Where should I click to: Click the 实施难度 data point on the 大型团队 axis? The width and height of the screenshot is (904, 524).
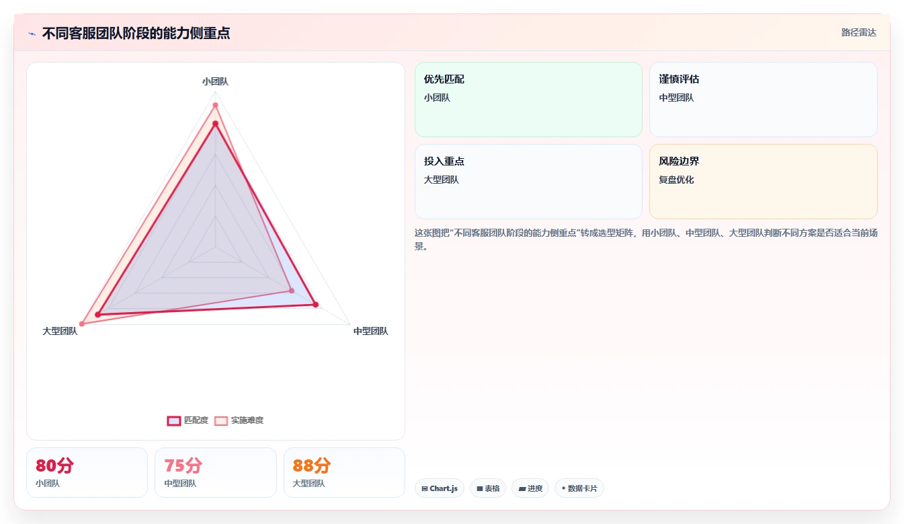point(82,324)
